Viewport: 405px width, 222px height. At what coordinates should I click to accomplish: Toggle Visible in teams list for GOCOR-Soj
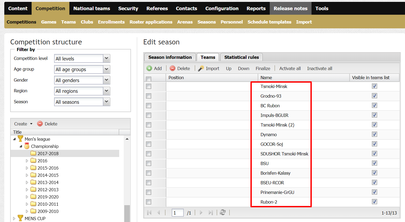(374, 144)
